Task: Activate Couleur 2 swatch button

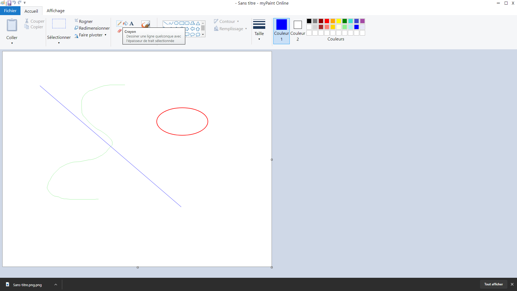Action: pyautogui.click(x=298, y=30)
